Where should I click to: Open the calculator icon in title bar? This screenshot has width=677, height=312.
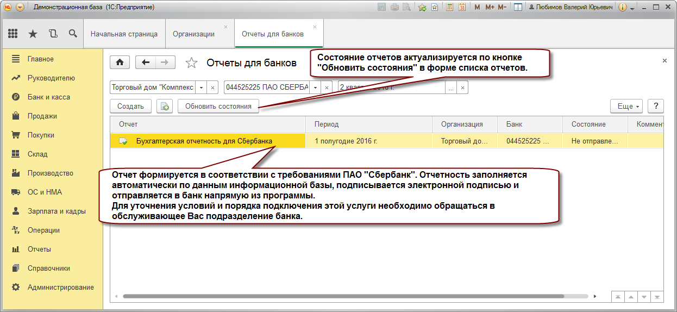pos(449,8)
